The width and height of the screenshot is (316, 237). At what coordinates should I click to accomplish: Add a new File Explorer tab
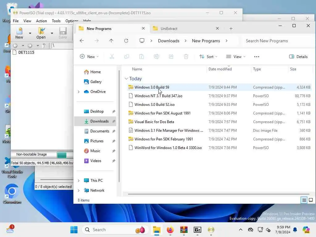tap(231, 29)
